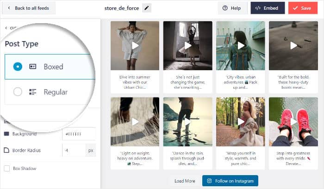Viewport: 324px width, 189px height.
Task: Select the Regular post type radio button
Action: [x=18, y=92]
